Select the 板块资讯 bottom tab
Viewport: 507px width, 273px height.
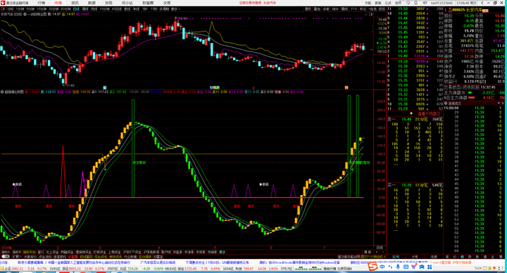point(115,257)
